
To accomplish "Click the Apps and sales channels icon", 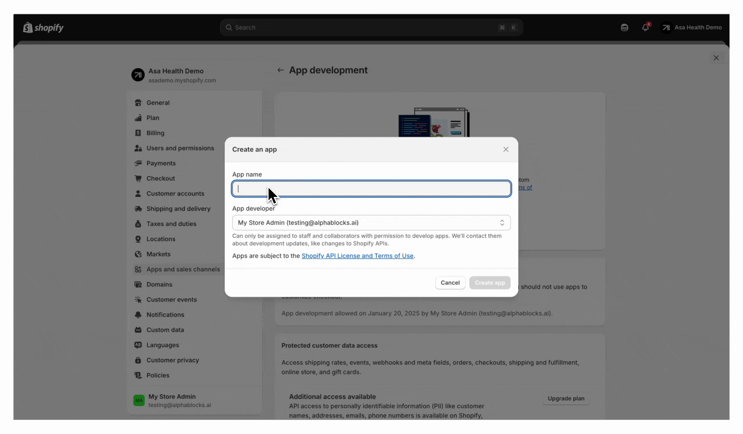I will tap(138, 269).
